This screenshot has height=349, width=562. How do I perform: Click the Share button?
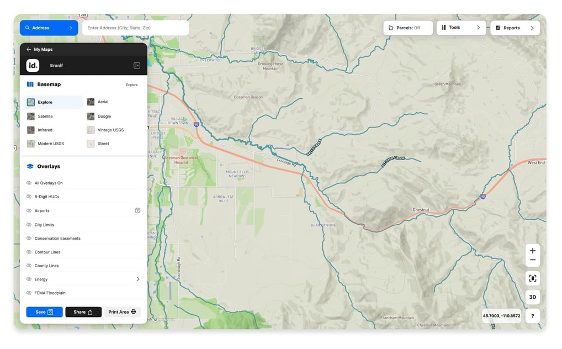pos(83,312)
